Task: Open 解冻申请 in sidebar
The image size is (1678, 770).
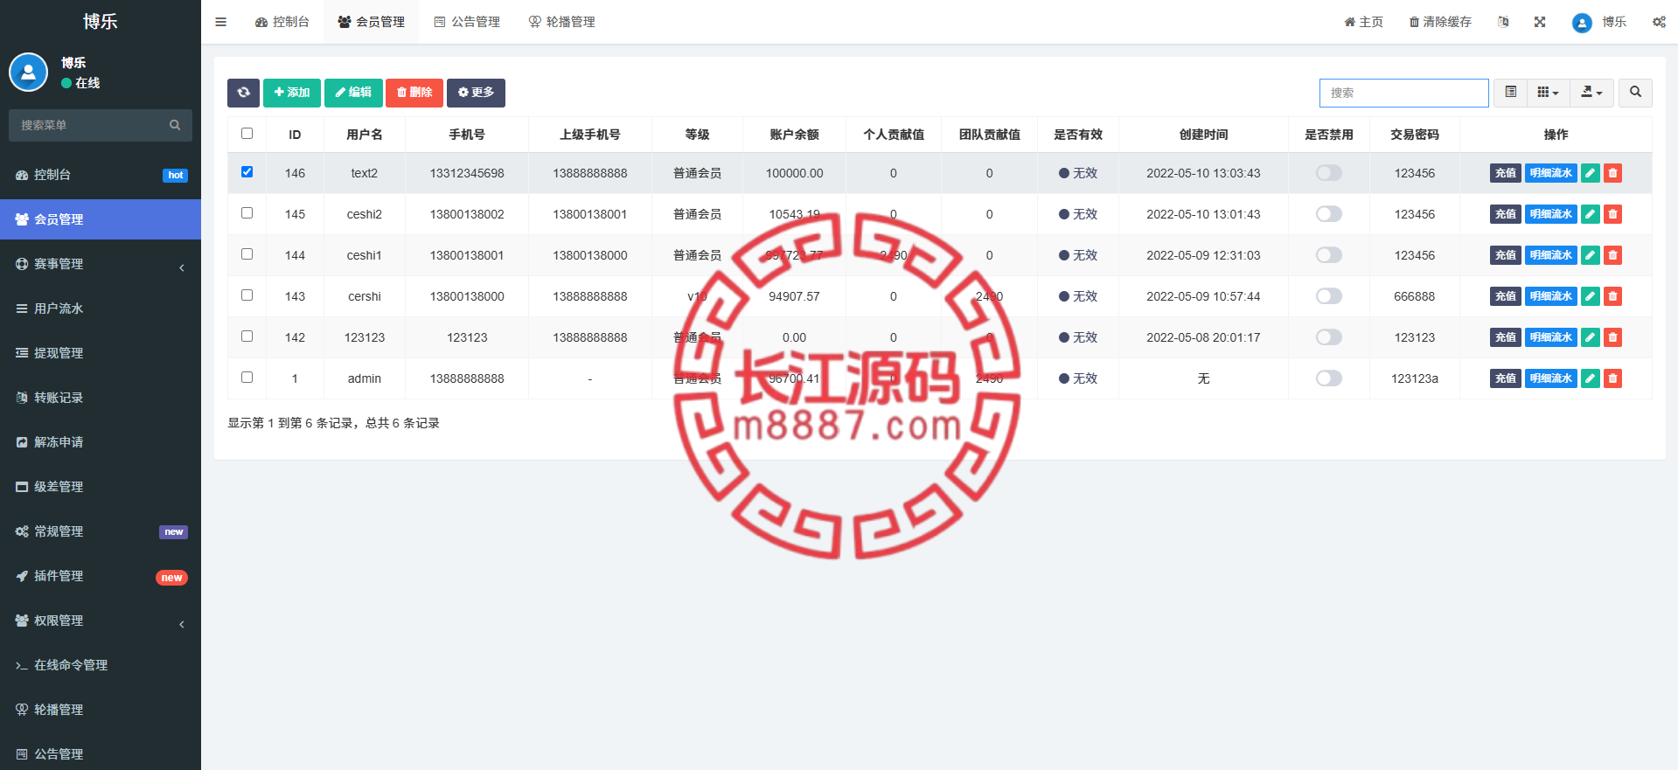Action: point(101,442)
